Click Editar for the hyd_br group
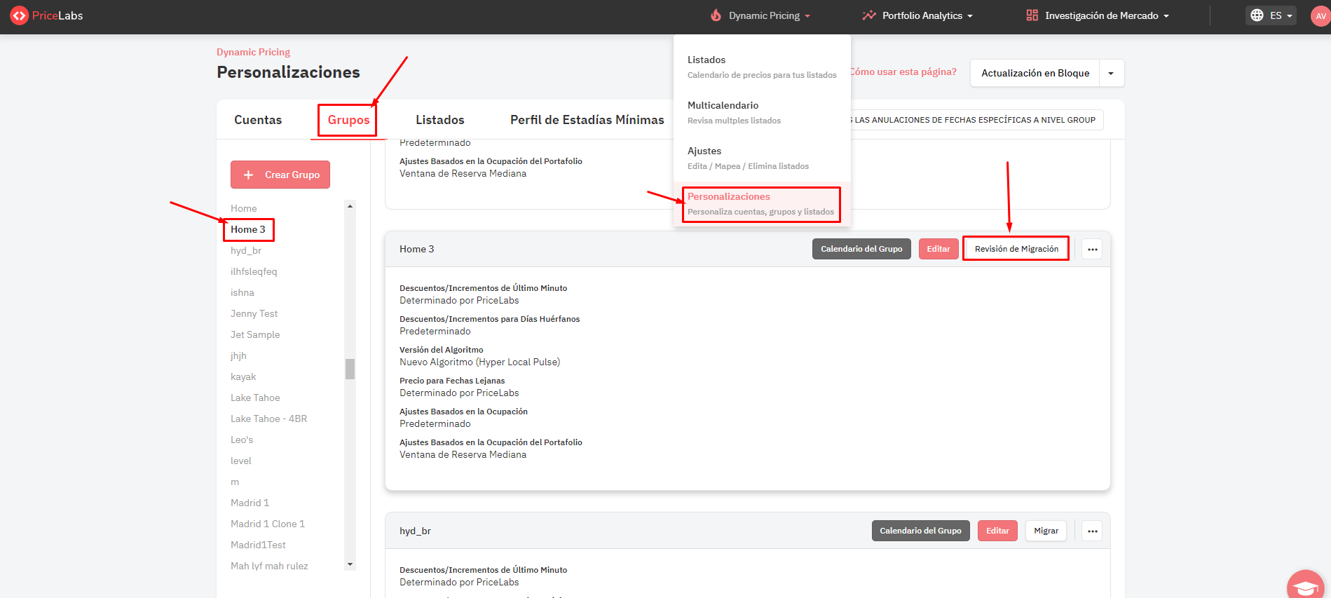Image resolution: width=1331 pixels, height=598 pixels. pos(997,531)
